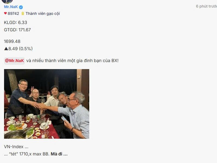The image size is (217, 163).
Task: Click the "tét" 1710,x max BB text
Action: click(x=29, y=154)
